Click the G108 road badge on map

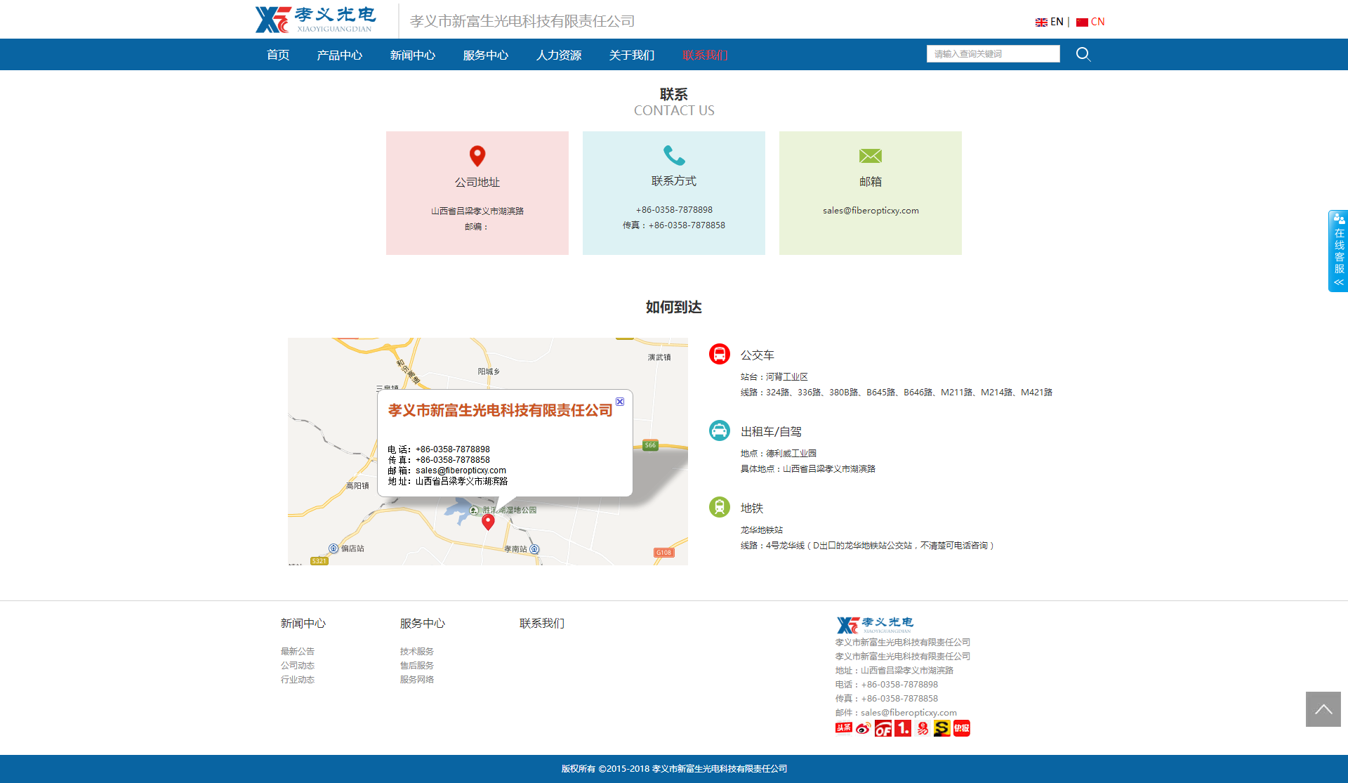point(663,553)
